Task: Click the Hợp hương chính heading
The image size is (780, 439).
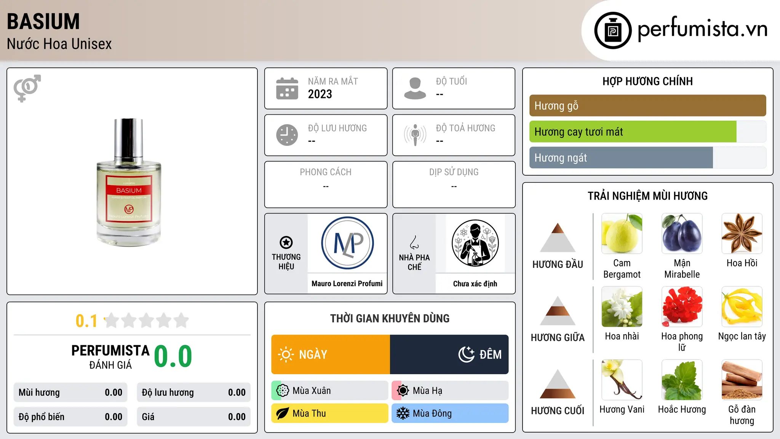Action: coord(648,81)
